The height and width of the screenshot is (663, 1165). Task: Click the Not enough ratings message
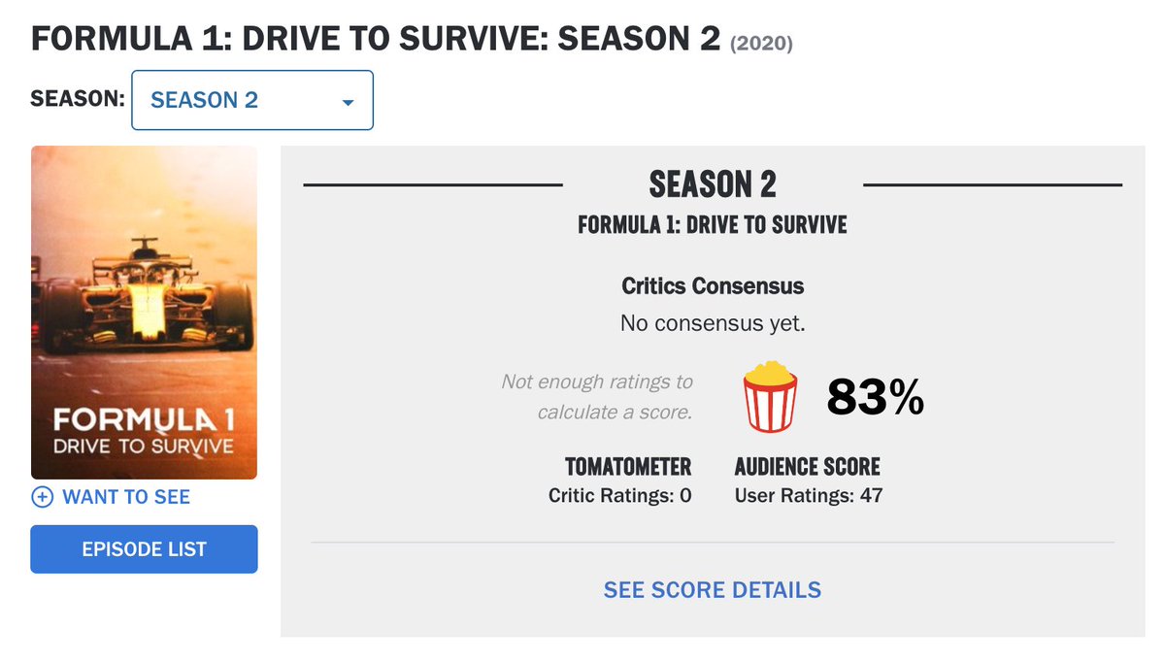tap(596, 397)
